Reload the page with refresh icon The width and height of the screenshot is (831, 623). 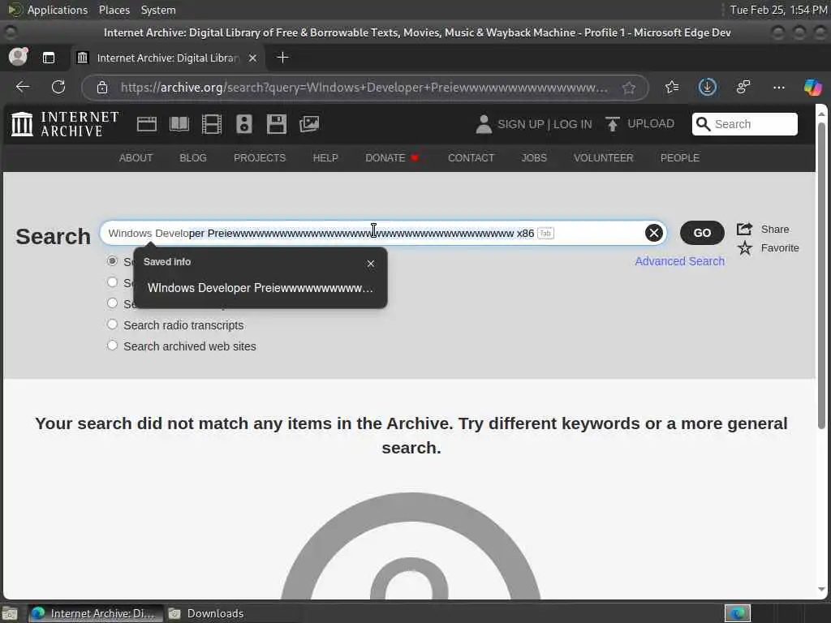(x=58, y=87)
